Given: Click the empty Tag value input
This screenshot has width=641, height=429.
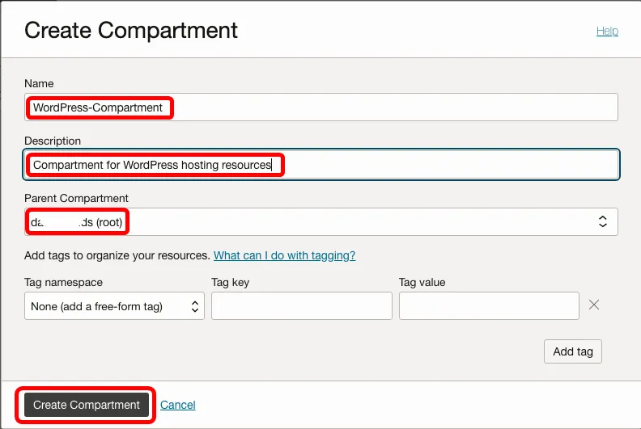Looking at the screenshot, I should (x=489, y=306).
